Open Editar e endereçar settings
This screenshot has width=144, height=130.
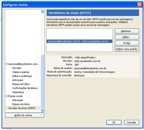[22, 76]
